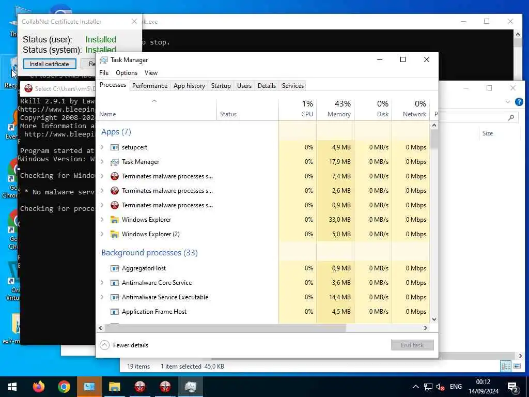Sort processes by Network column
Screen dimensions: 529x397
[x=411, y=109]
